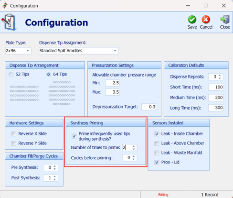This screenshot has height=198, width=233.
Task: Click the Close door icon
Action: 225,20
